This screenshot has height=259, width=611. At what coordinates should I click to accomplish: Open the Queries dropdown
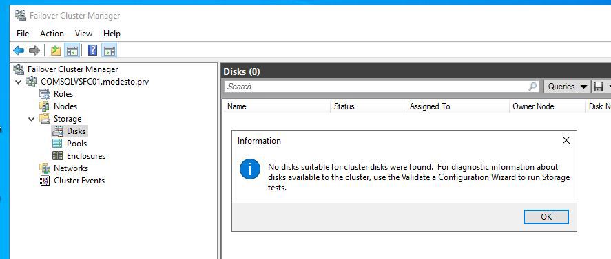click(567, 87)
